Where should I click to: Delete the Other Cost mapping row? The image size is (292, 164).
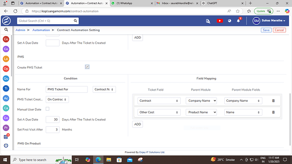pos(273,112)
